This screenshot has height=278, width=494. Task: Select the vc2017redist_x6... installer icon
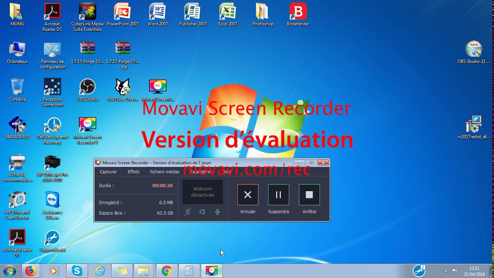coord(474,127)
